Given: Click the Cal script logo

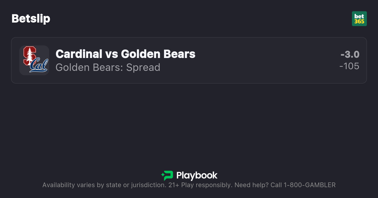Looking at the screenshot, I should (39, 66).
